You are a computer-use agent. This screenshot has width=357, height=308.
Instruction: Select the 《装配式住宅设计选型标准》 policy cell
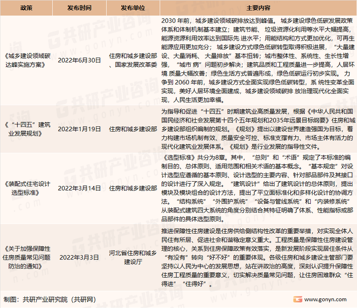26,188
